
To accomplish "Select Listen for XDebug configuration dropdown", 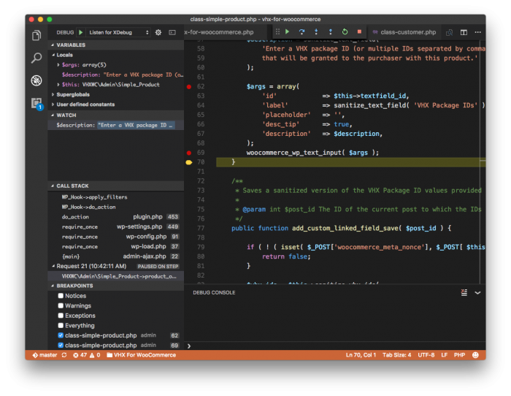I will click(118, 32).
